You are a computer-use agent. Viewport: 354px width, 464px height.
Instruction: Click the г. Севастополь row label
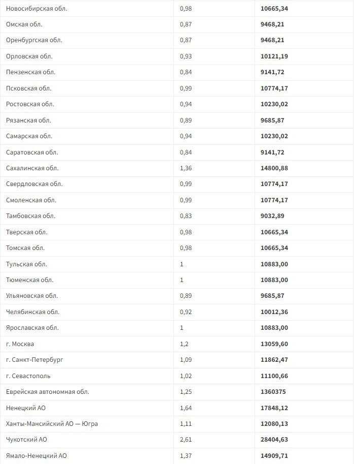click(x=28, y=376)
